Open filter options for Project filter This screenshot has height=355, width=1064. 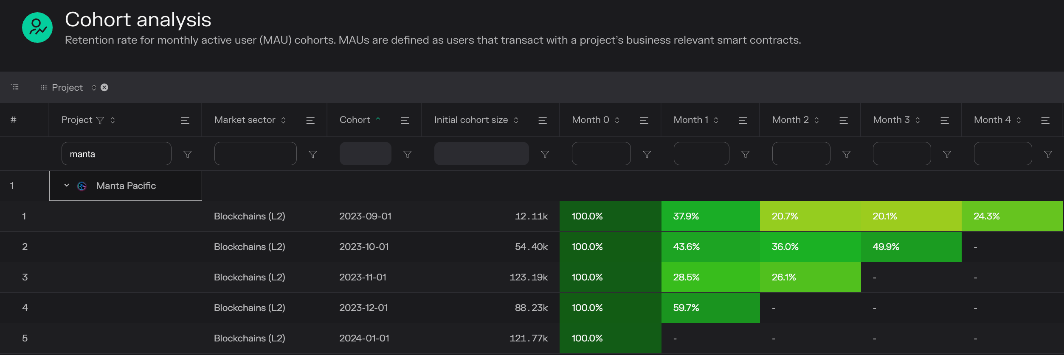click(x=187, y=154)
